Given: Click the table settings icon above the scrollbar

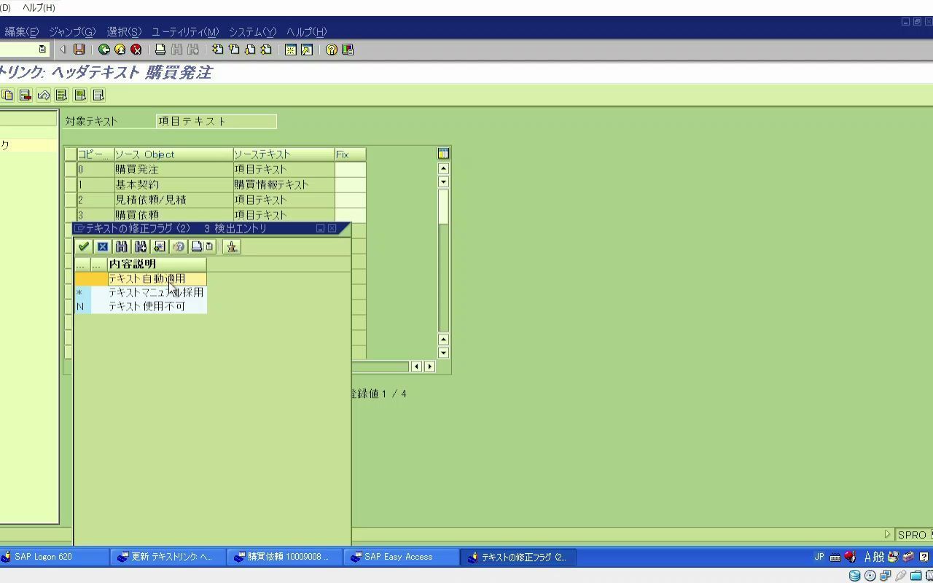Looking at the screenshot, I should pos(443,153).
